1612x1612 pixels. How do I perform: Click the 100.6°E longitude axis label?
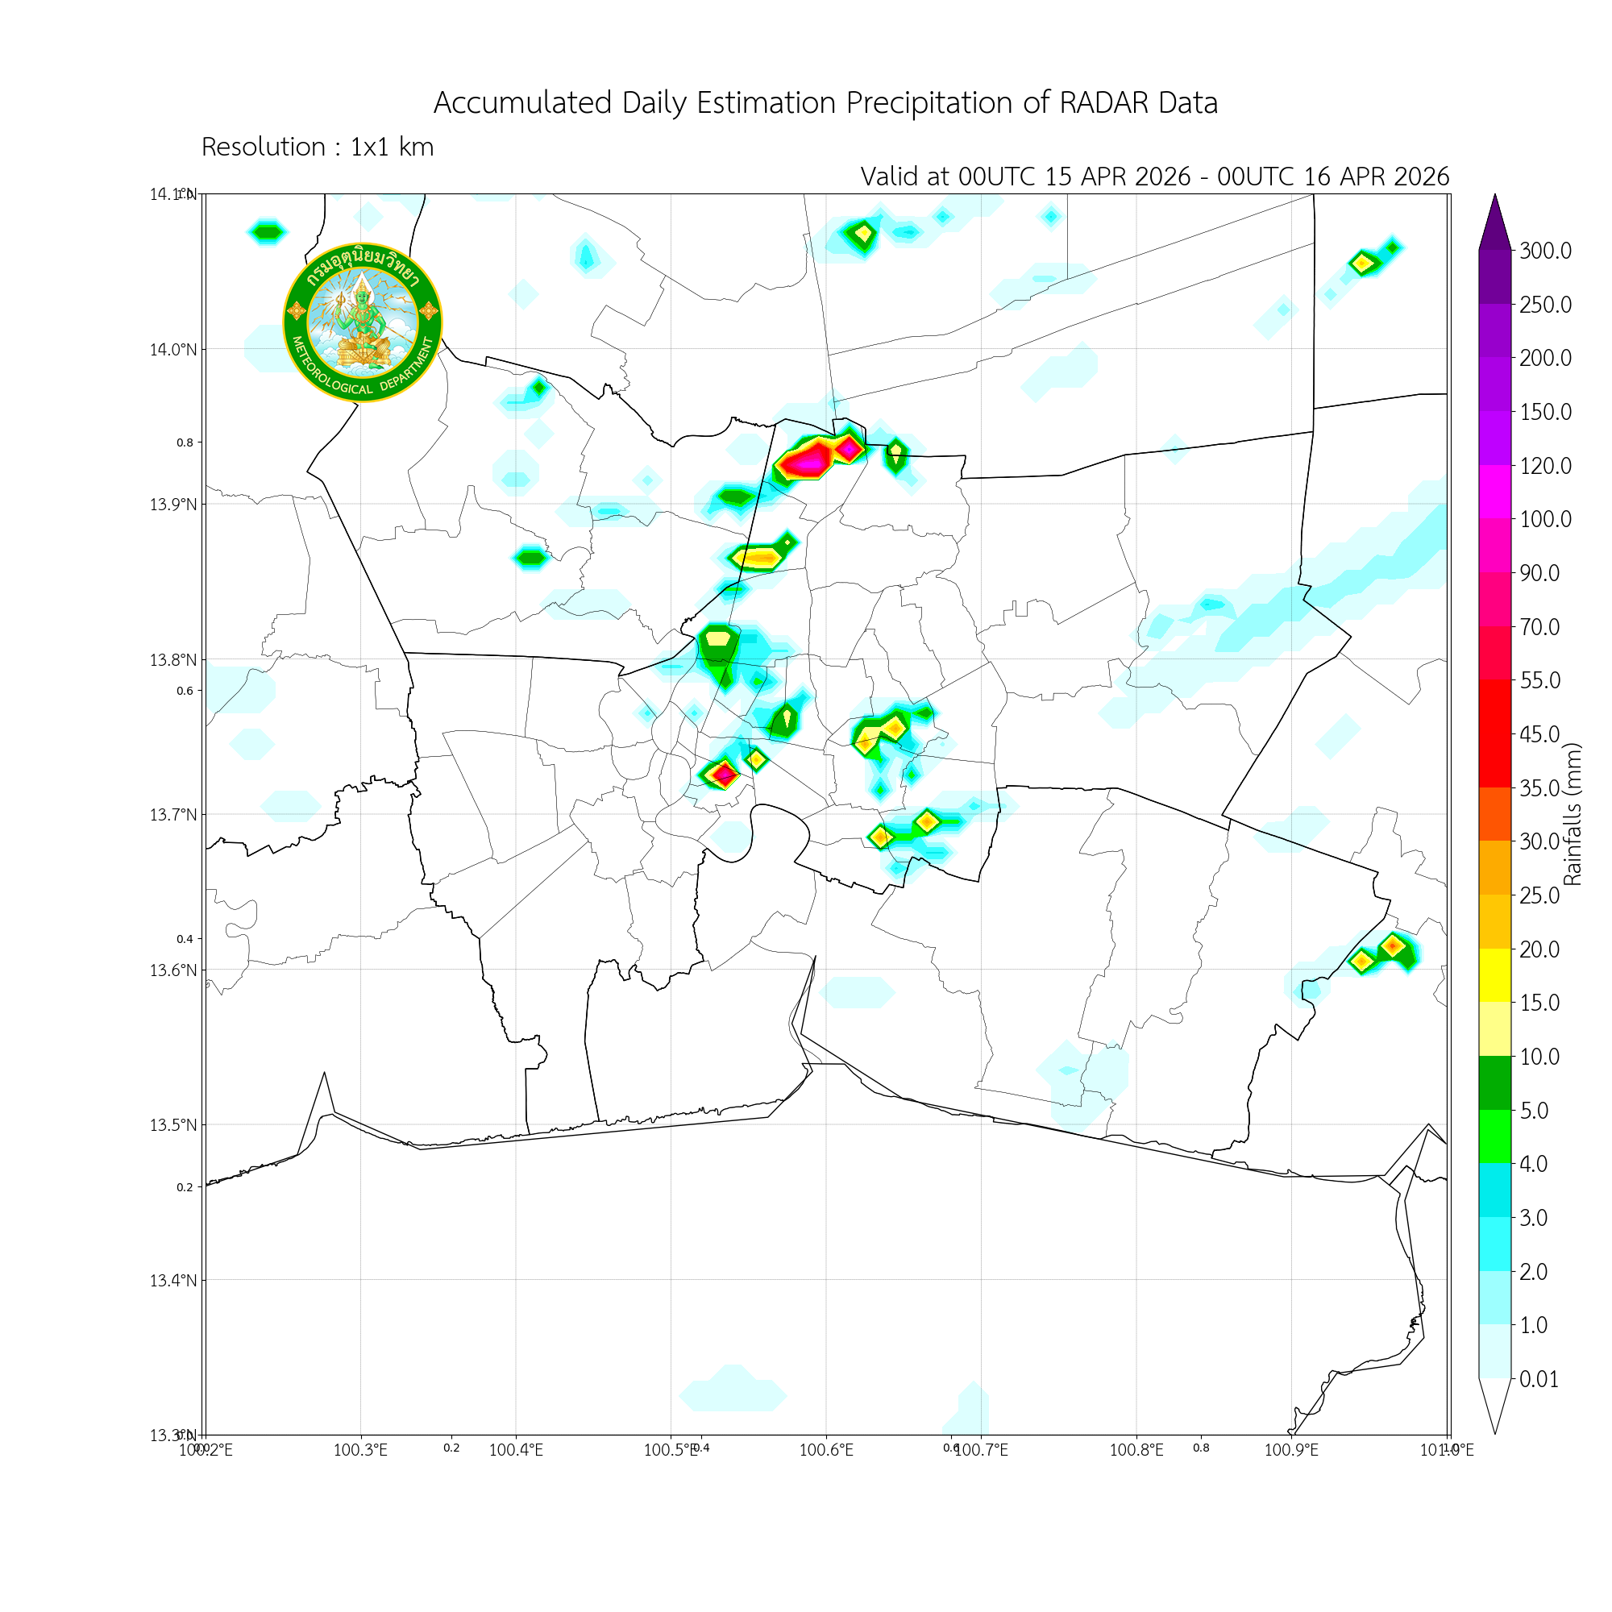click(x=825, y=1449)
